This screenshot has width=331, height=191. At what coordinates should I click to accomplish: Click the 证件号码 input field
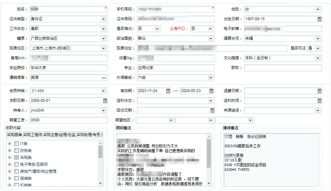point(176,19)
